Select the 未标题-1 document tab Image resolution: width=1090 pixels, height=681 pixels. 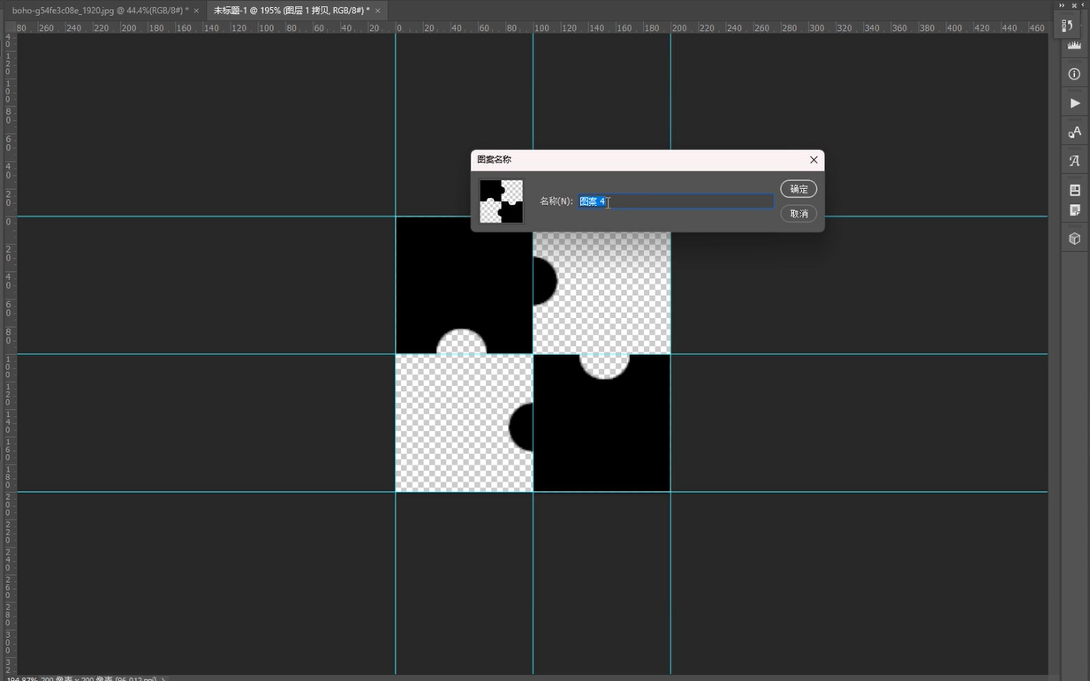tap(291, 10)
